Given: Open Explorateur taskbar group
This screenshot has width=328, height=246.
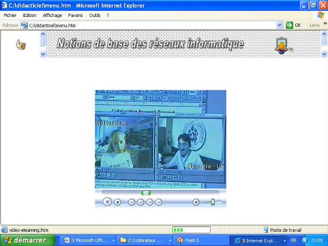Looking at the screenshot, I should pos(144,241).
